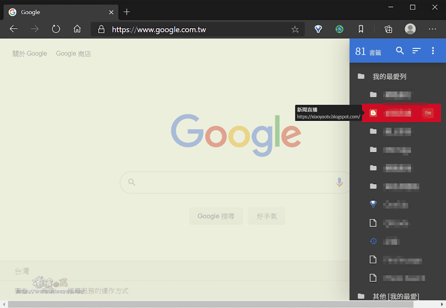Click the forward navigation arrow

pyautogui.click(x=35, y=29)
